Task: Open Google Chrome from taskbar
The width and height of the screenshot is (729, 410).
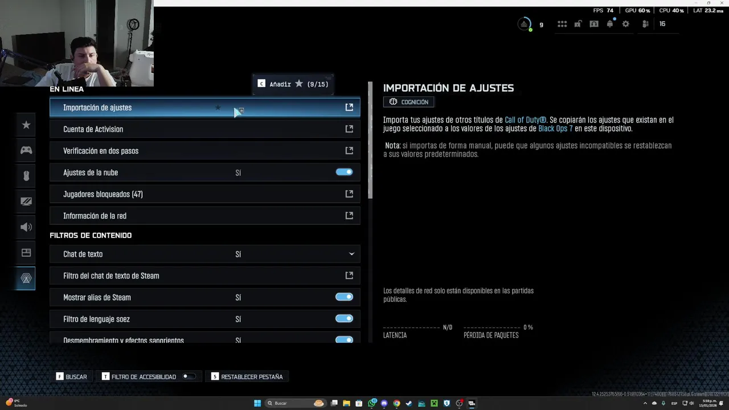Action: point(396,403)
